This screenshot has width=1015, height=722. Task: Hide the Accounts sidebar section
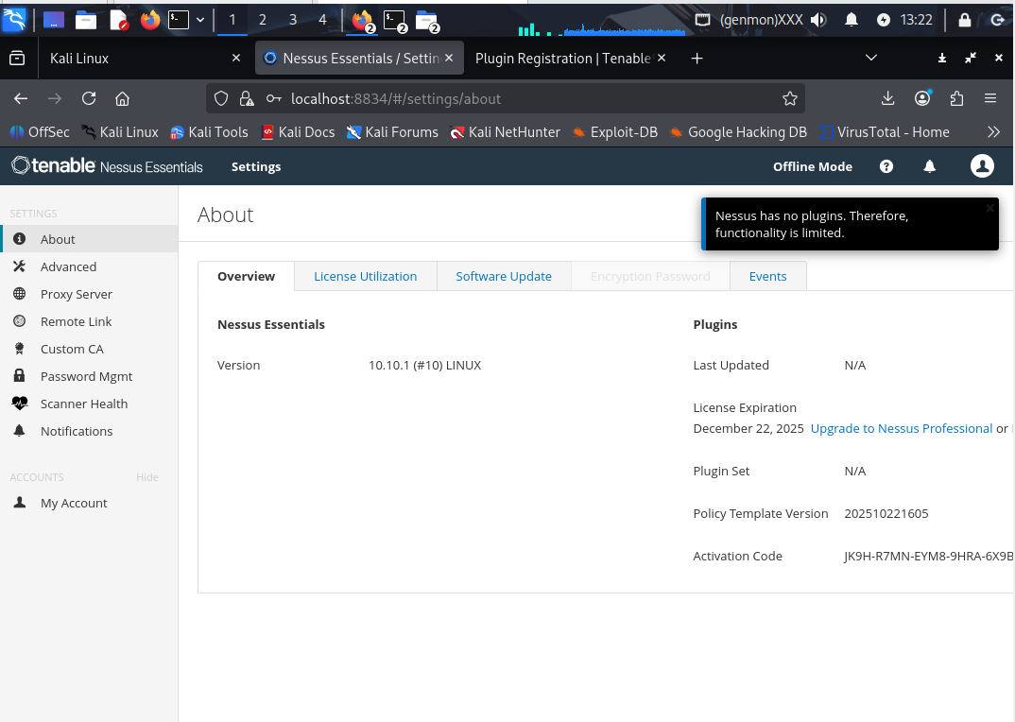click(x=146, y=477)
